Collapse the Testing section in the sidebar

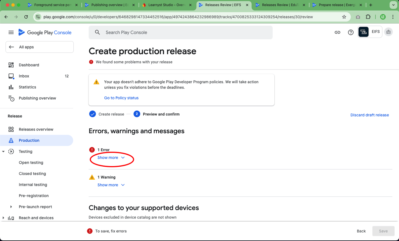click(3, 151)
